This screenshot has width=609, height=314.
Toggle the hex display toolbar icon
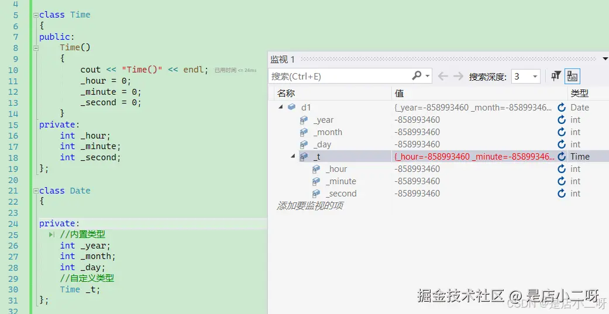(572, 76)
